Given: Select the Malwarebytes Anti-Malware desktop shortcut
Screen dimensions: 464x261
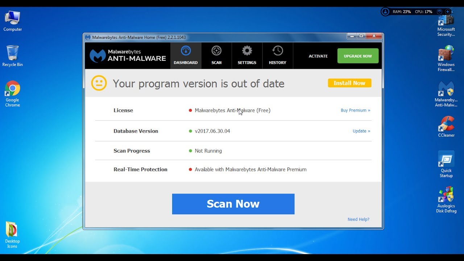Looking at the screenshot, I should [x=446, y=94].
